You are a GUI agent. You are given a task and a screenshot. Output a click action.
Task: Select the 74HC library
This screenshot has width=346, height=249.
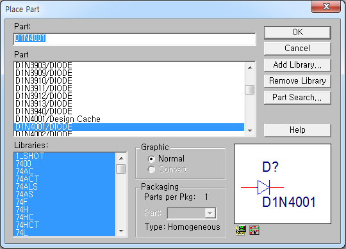tap(65, 217)
